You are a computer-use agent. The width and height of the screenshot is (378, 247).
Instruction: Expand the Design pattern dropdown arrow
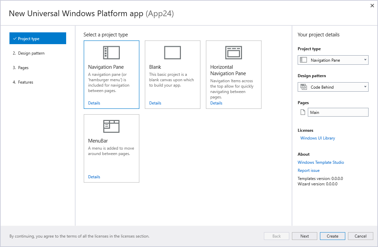tap(365, 87)
